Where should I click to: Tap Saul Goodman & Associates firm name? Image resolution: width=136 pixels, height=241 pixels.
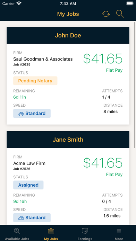coord(43,59)
